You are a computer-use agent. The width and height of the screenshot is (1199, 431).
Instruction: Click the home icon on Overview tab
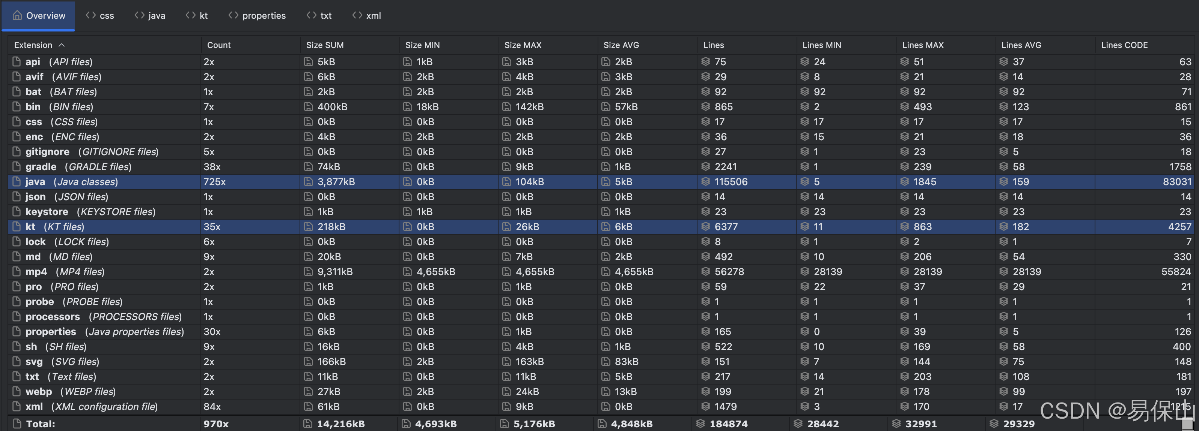click(17, 15)
